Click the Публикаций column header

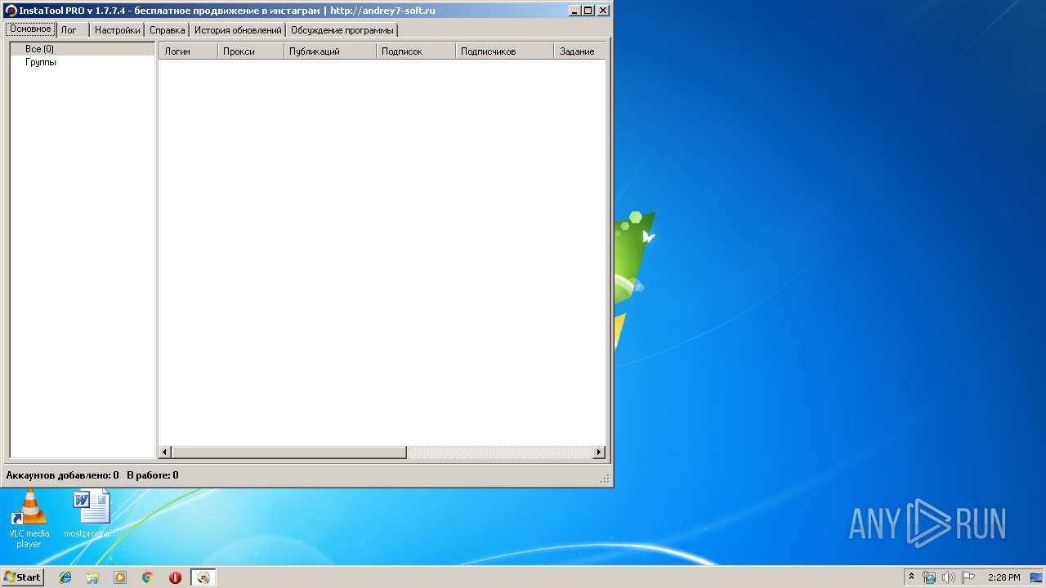coord(330,51)
